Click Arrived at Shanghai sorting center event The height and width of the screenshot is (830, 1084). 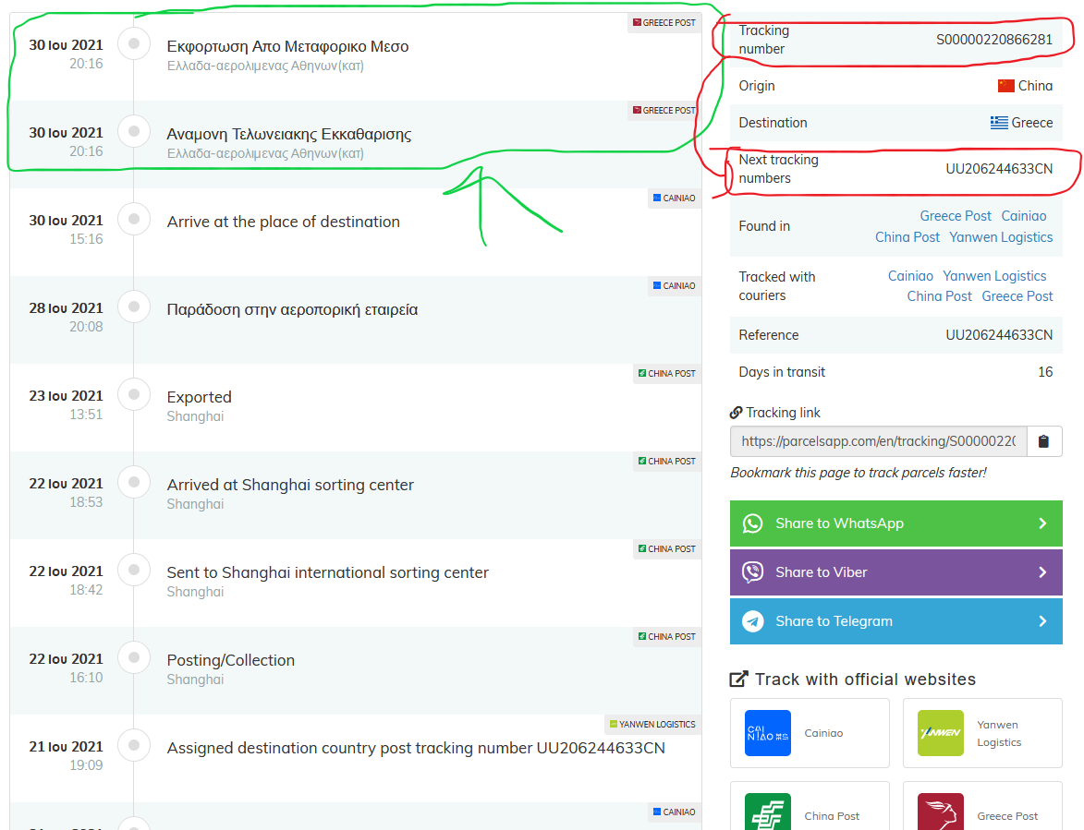pyautogui.click(x=290, y=485)
